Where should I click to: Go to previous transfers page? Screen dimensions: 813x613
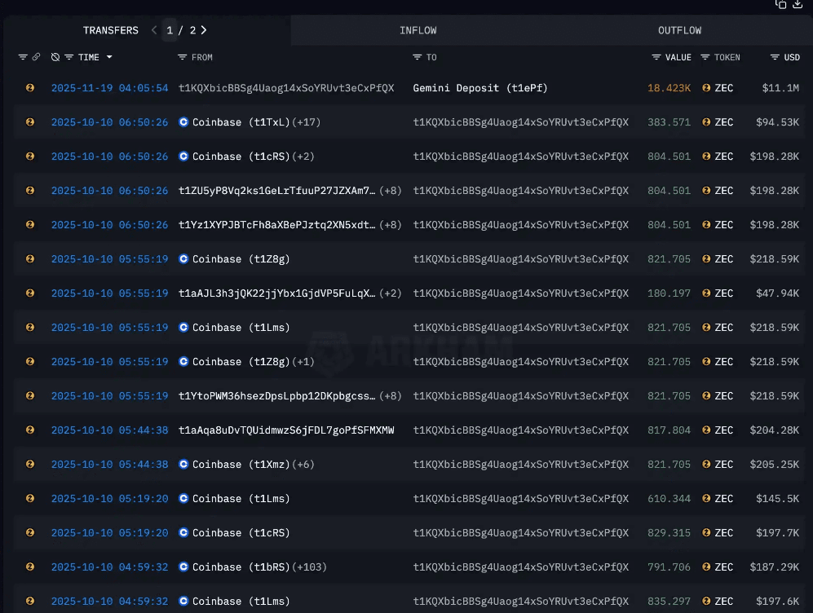(154, 30)
